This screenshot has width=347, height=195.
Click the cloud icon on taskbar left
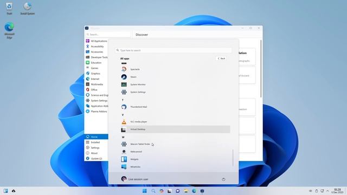click(x=14, y=191)
